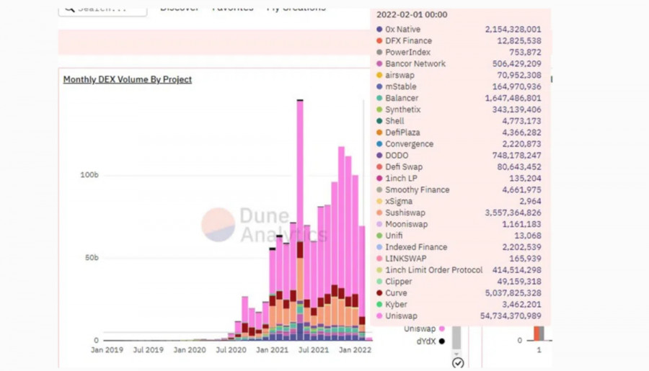The height and width of the screenshot is (371, 649).
Task: Click the Shell tooltip row
Action: (459, 121)
